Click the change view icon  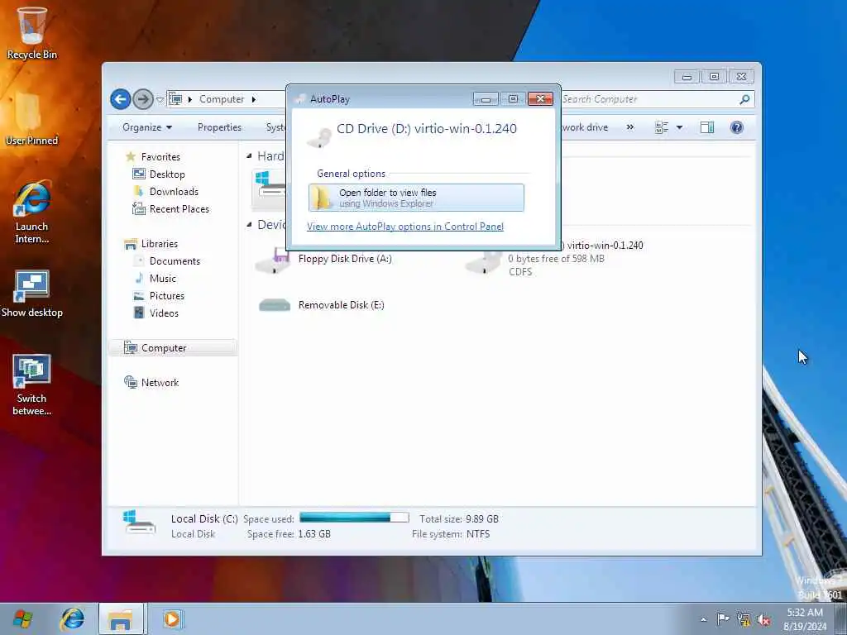(x=661, y=127)
